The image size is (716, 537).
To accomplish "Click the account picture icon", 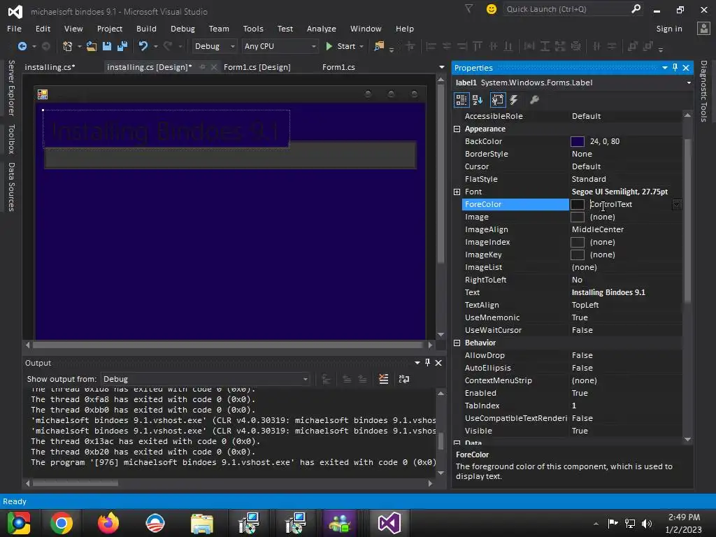I will pyautogui.click(x=703, y=28).
